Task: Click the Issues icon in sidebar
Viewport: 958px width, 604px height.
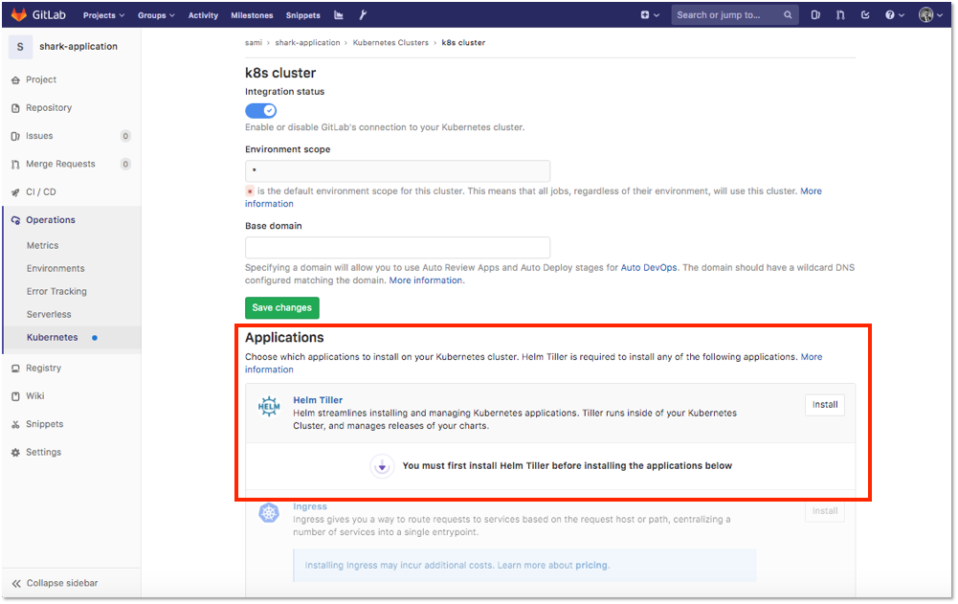Action: (16, 136)
